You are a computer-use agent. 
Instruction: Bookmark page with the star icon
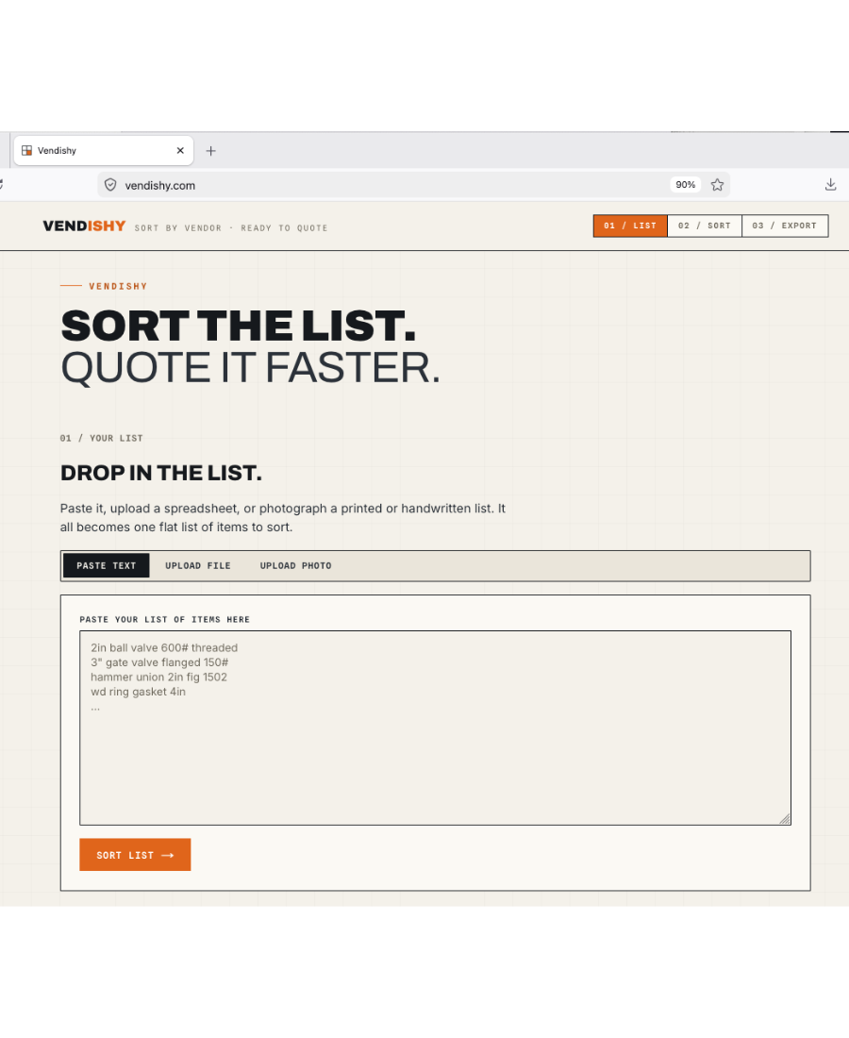click(x=717, y=185)
